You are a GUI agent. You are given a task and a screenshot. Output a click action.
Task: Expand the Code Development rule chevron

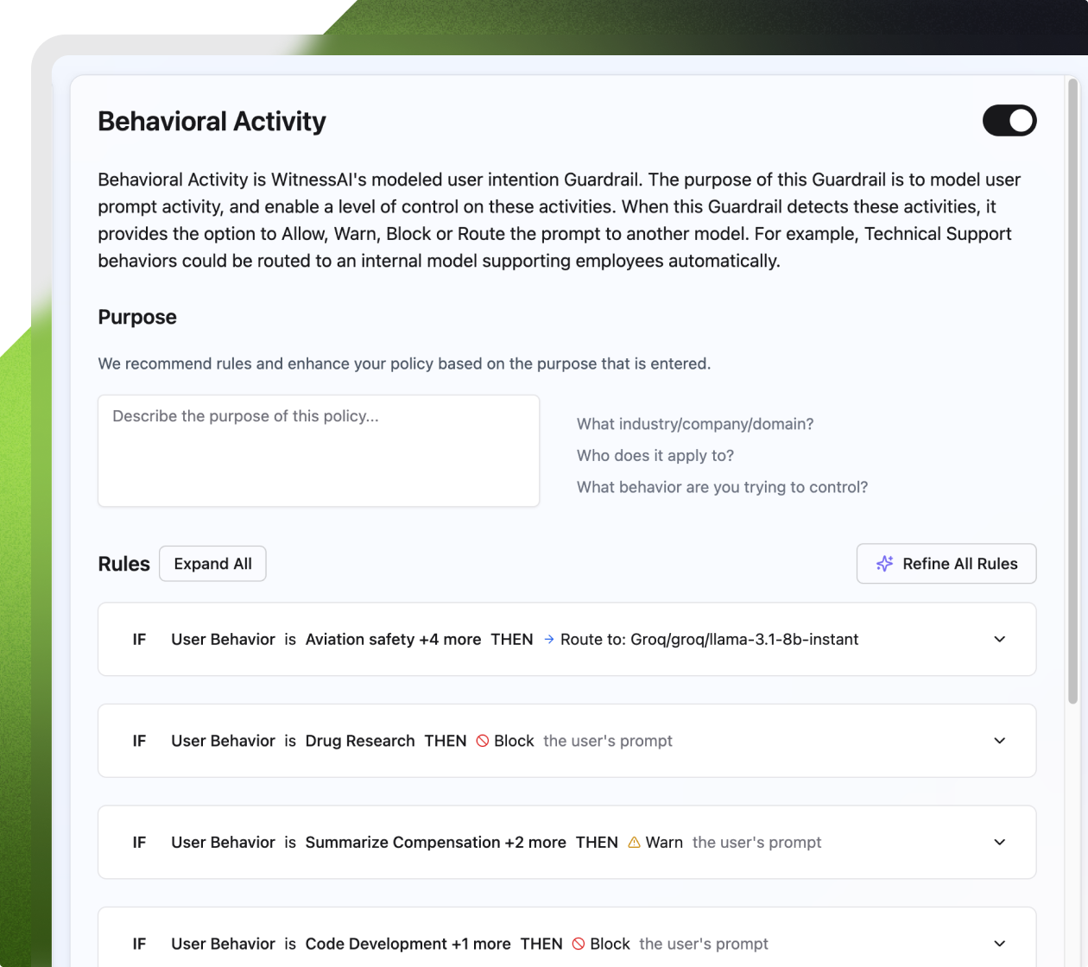click(999, 944)
